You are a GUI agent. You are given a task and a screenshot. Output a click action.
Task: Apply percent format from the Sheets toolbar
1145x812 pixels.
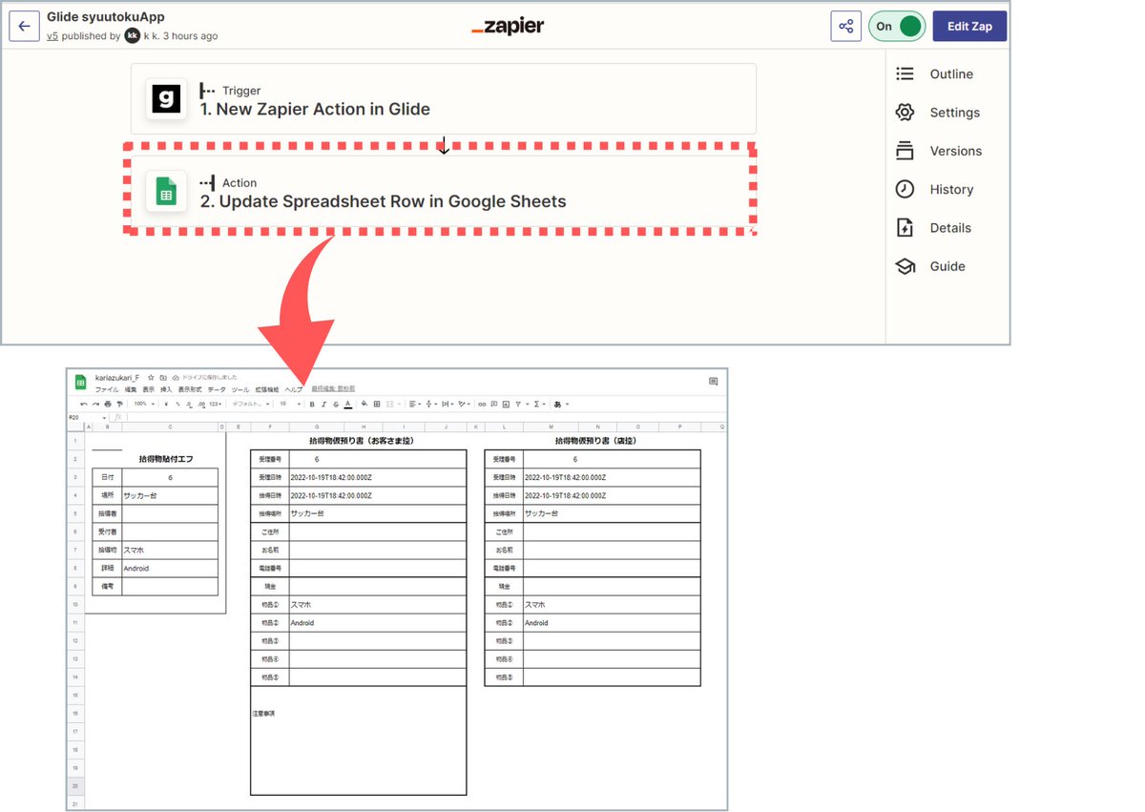(178, 404)
